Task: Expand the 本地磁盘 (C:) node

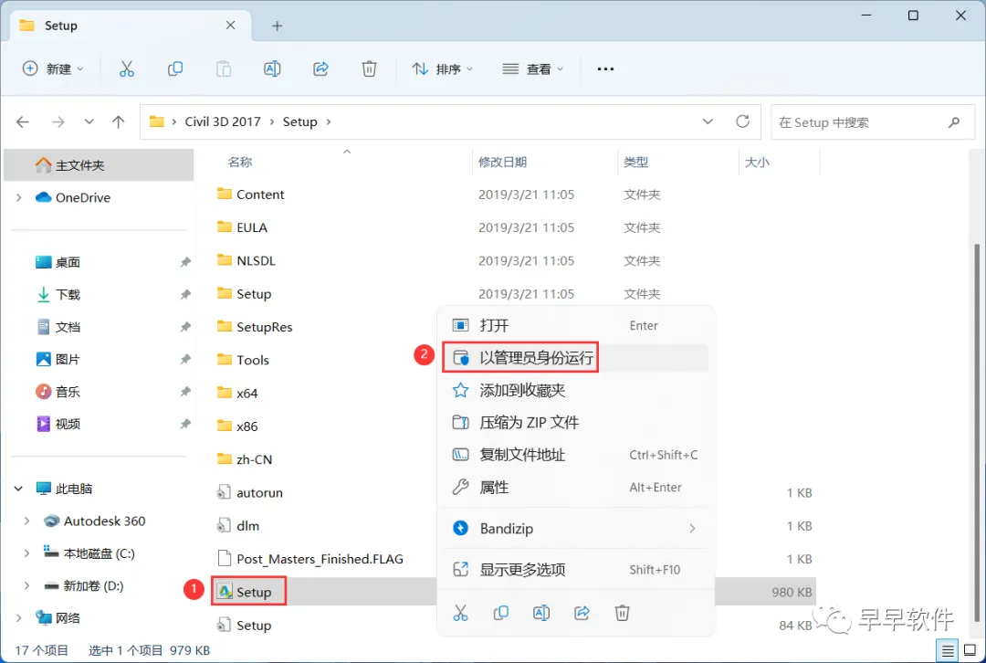Action: pyautogui.click(x=26, y=553)
